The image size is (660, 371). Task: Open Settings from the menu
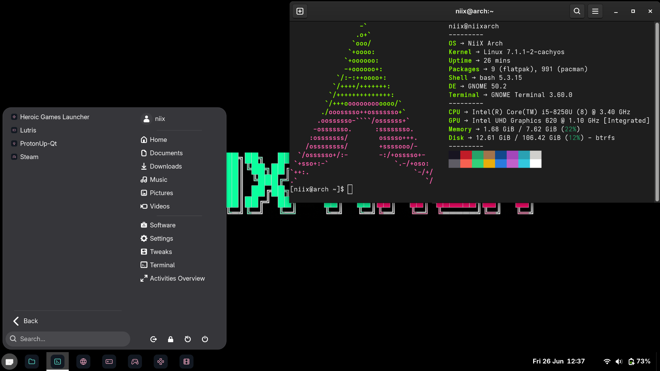pyautogui.click(x=157, y=239)
